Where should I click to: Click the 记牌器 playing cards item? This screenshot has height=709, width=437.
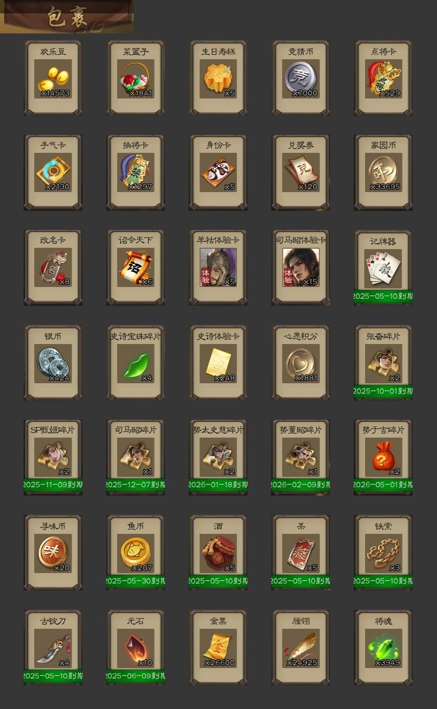tap(383, 267)
